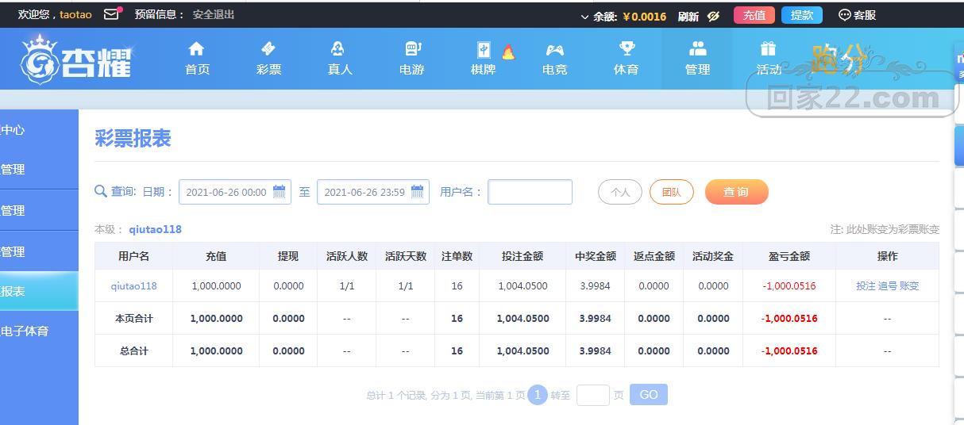Viewport: 964px width, 425px height.
Task: Select the 团队 team filter
Action: [x=672, y=192]
